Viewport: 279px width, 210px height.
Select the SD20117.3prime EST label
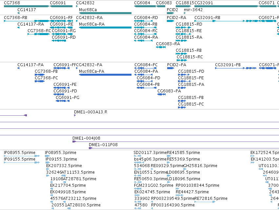150,153
